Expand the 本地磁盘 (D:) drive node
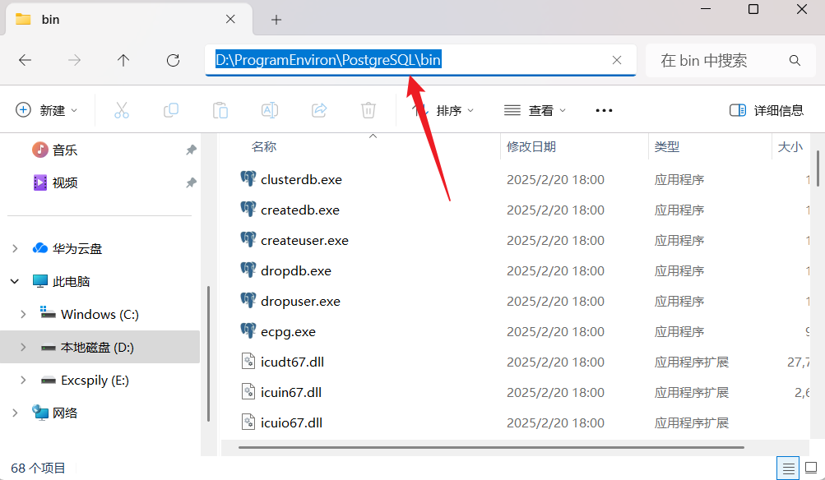This screenshot has width=825, height=480. coord(23,347)
